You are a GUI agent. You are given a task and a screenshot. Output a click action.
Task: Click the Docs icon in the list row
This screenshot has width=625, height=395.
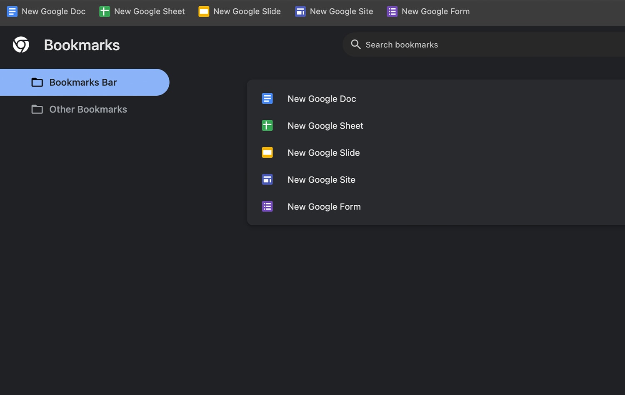click(x=267, y=98)
